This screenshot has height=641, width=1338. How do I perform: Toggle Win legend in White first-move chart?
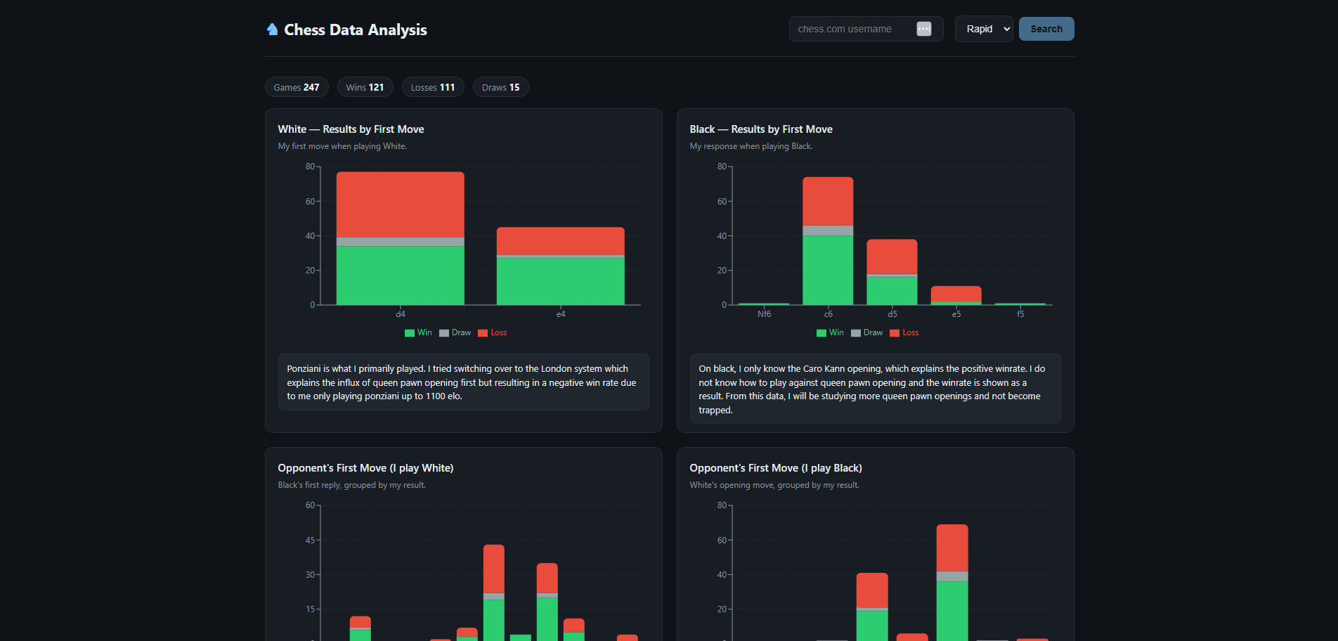click(x=418, y=332)
